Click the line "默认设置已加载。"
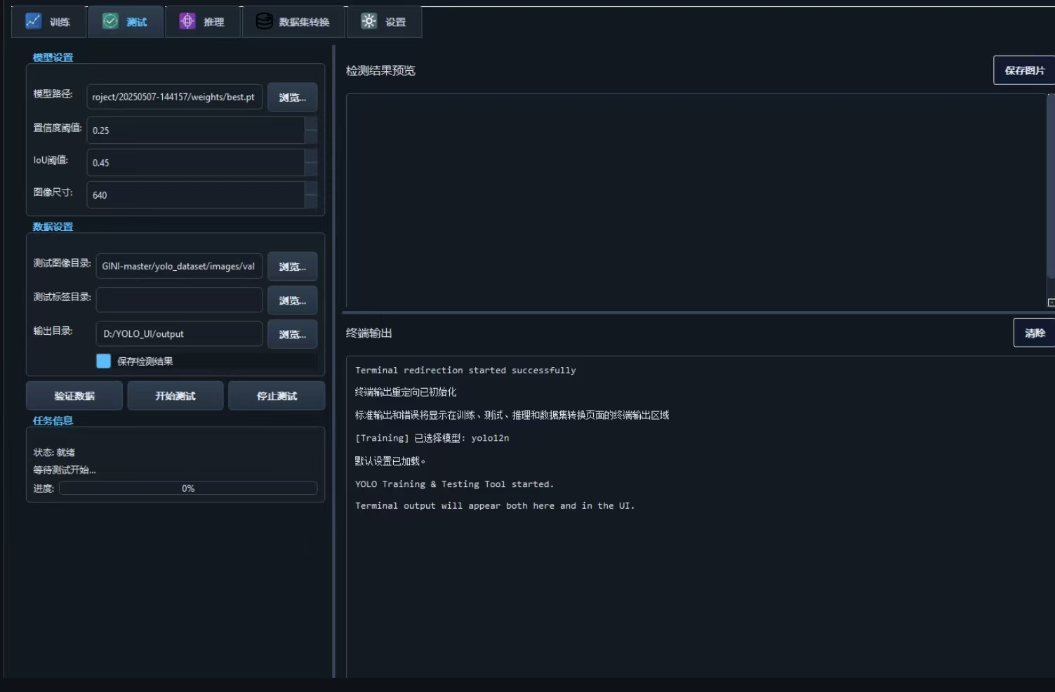This screenshot has height=692, width=1055. coord(390,461)
